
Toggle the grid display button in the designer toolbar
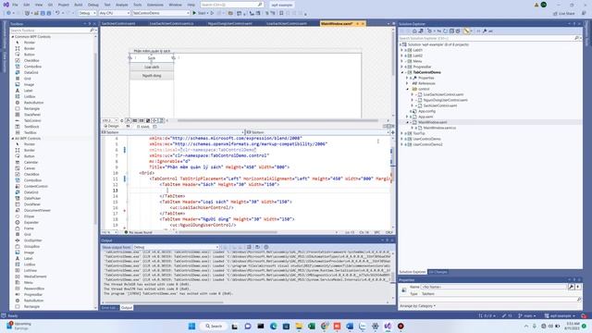coord(135,120)
